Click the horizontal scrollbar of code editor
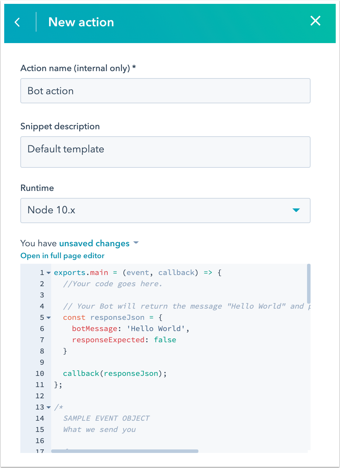Image resolution: width=340 pixels, height=468 pixels. [124, 451]
